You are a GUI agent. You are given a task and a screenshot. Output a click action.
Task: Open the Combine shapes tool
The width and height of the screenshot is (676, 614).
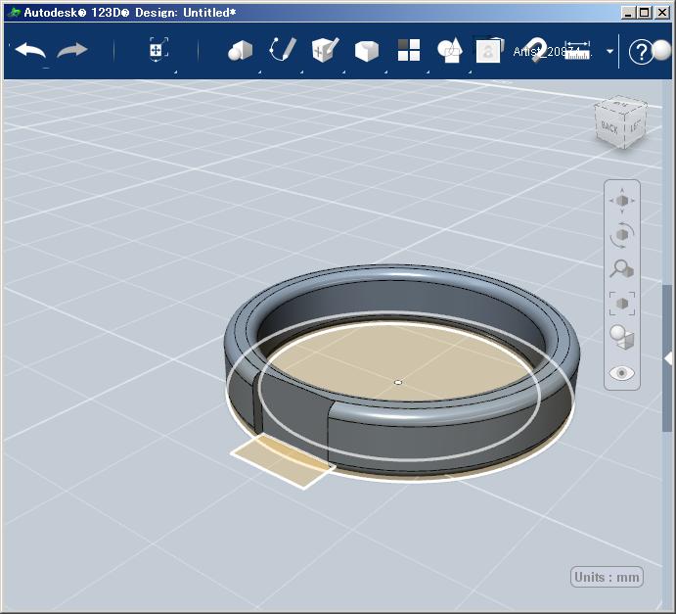[450, 51]
